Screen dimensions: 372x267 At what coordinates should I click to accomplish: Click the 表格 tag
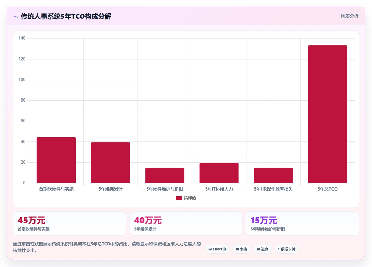(x=241, y=249)
